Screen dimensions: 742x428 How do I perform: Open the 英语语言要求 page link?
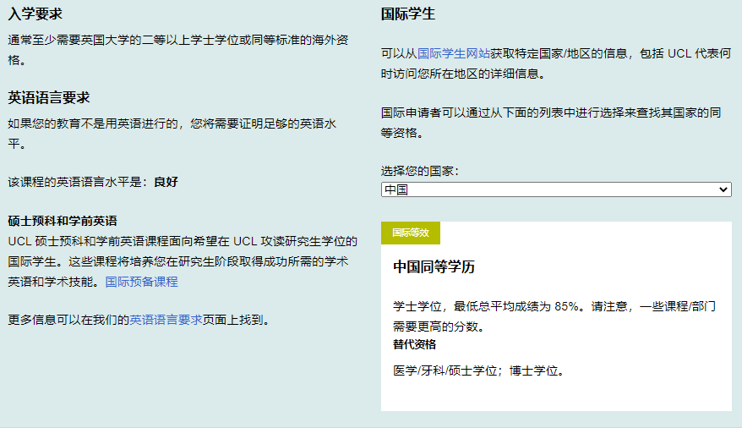(166, 320)
